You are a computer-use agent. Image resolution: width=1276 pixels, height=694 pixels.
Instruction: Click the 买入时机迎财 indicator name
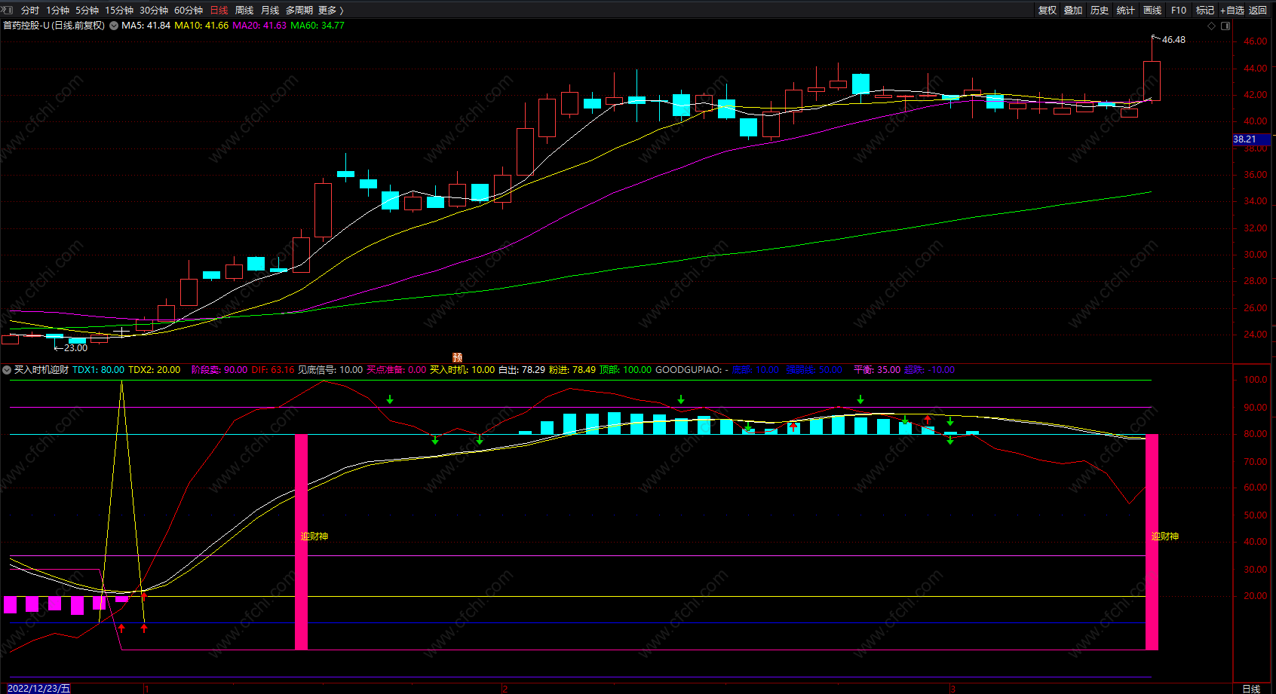pos(41,370)
